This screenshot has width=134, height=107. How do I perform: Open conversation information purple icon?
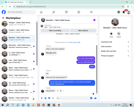(x=94, y=20)
